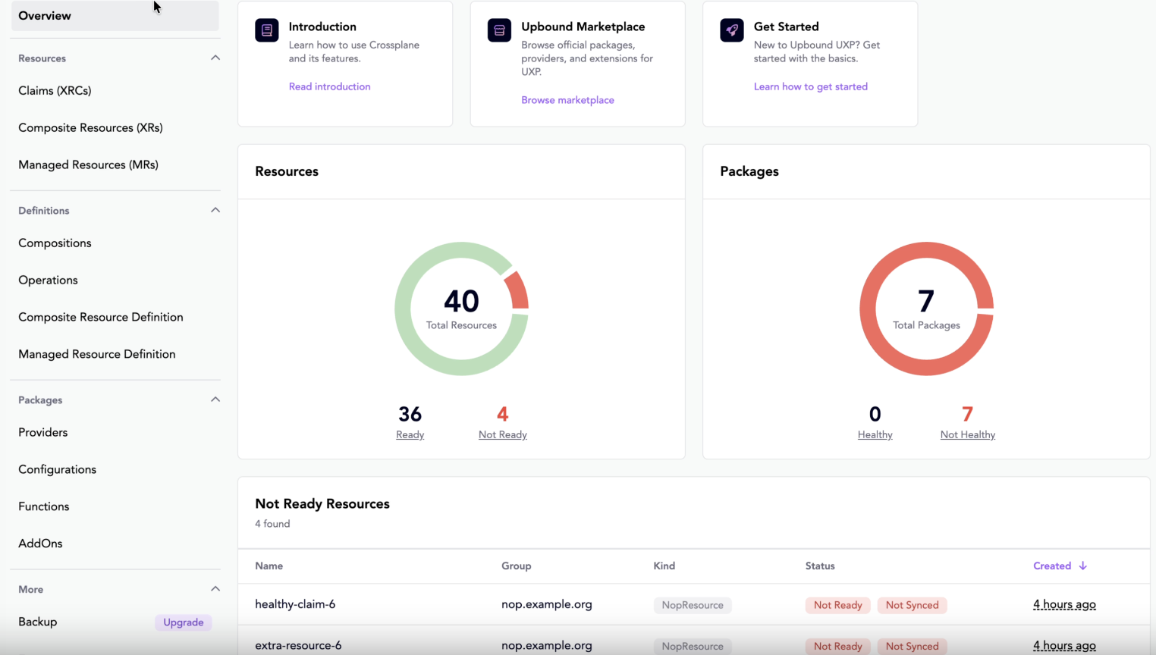This screenshot has width=1156, height=655.
Task: Click the Upgrade badge next to Backup
Action: (x=183, y=622)
